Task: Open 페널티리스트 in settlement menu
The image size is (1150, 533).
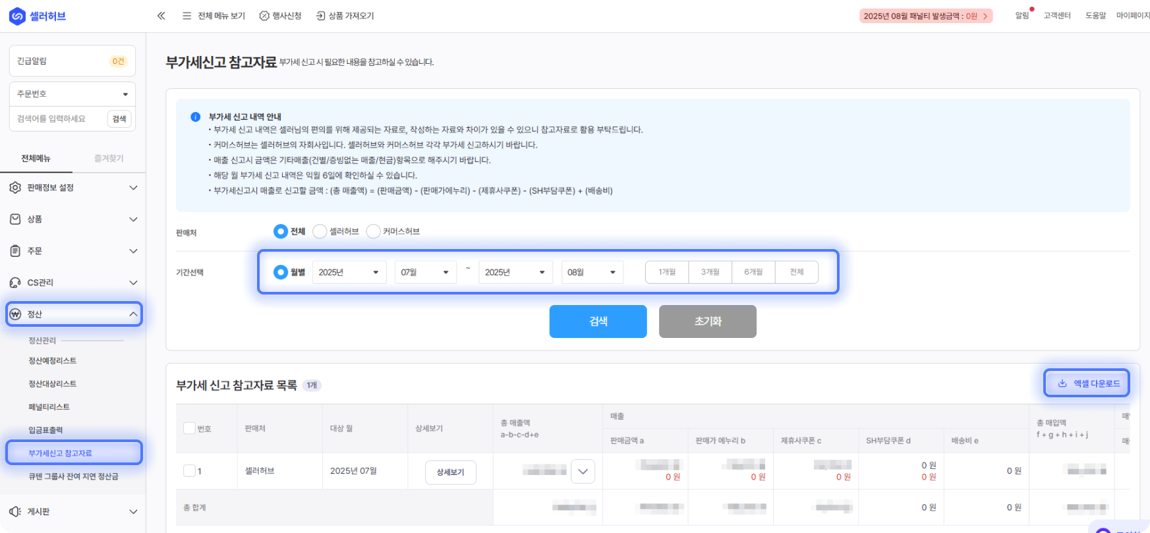Action: (49, 407)
